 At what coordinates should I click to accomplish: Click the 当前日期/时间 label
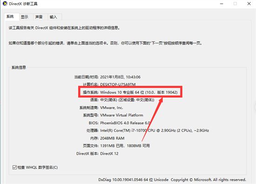click(86, 77)
